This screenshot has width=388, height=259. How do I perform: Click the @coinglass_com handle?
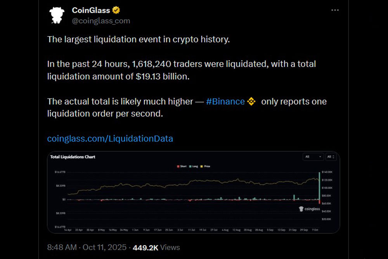[x=101, y=21]
